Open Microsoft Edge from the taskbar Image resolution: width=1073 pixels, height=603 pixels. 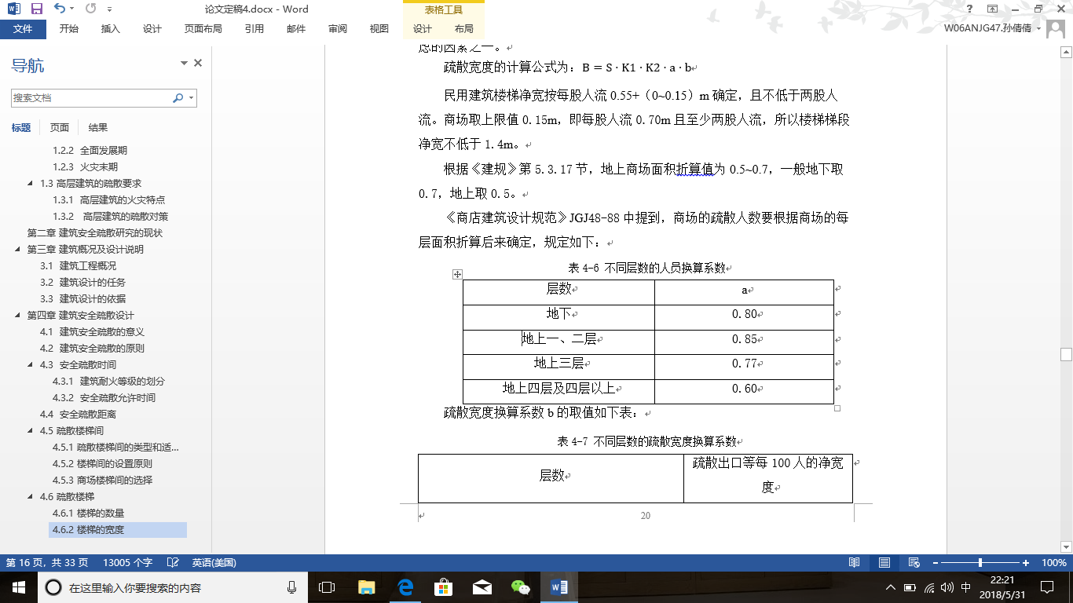(405, 587)
